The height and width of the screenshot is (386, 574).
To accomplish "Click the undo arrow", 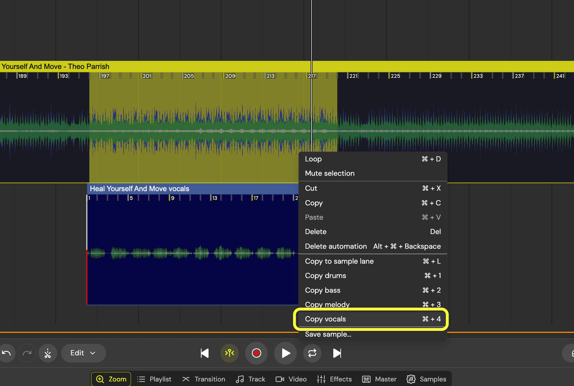I will click(x=8, y=353).
